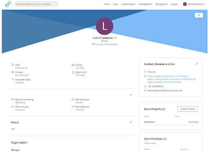Click 'Guwahati, India' location value
Image resolution: width=209 pixels, height=153 pixels.
tap(23, 80)
